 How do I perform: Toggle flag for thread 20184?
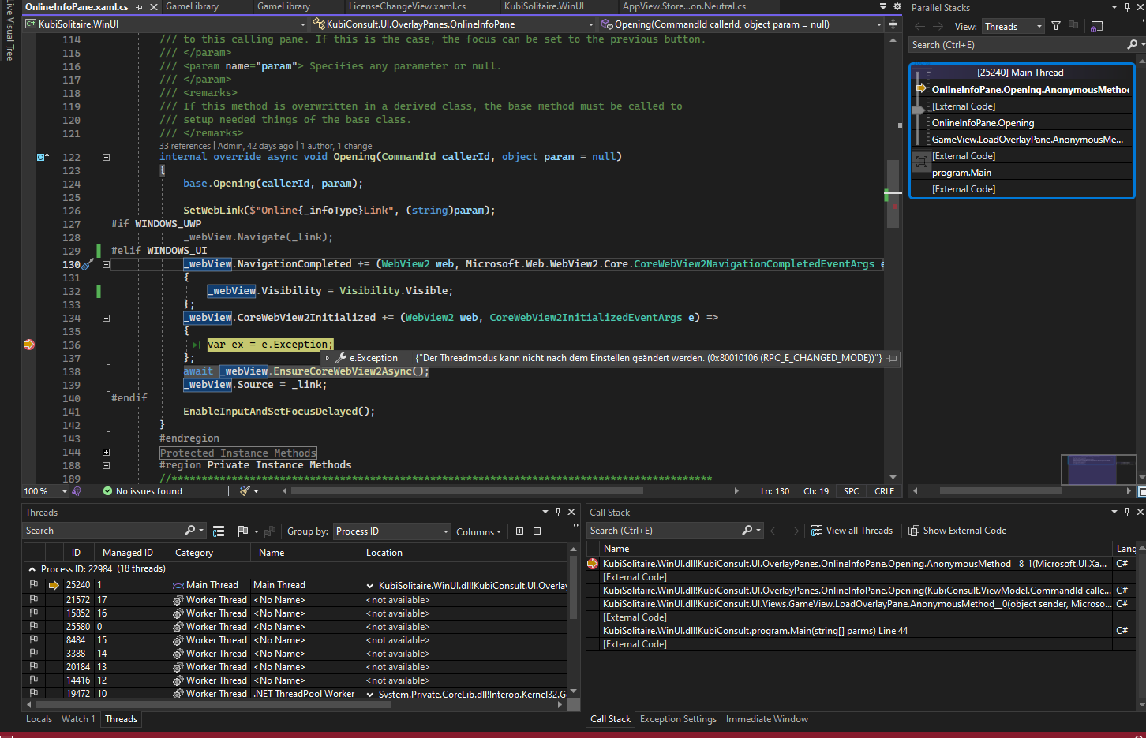pyautogui.click(x=33, y=666)
